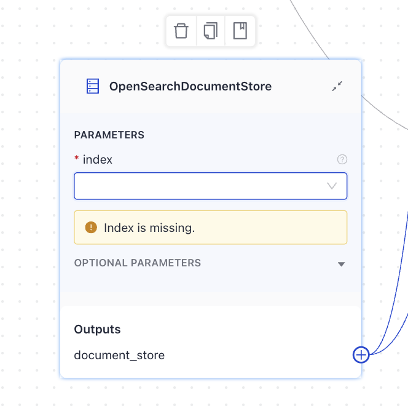This screenshot has height=406, width=408.
Task: Click the chevron in the index field
Action: point(332,186)
